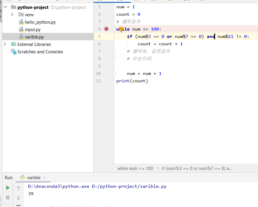258x207 pixels.
Task: Click External Libraries icon
Action: click(x=14, y=44)
